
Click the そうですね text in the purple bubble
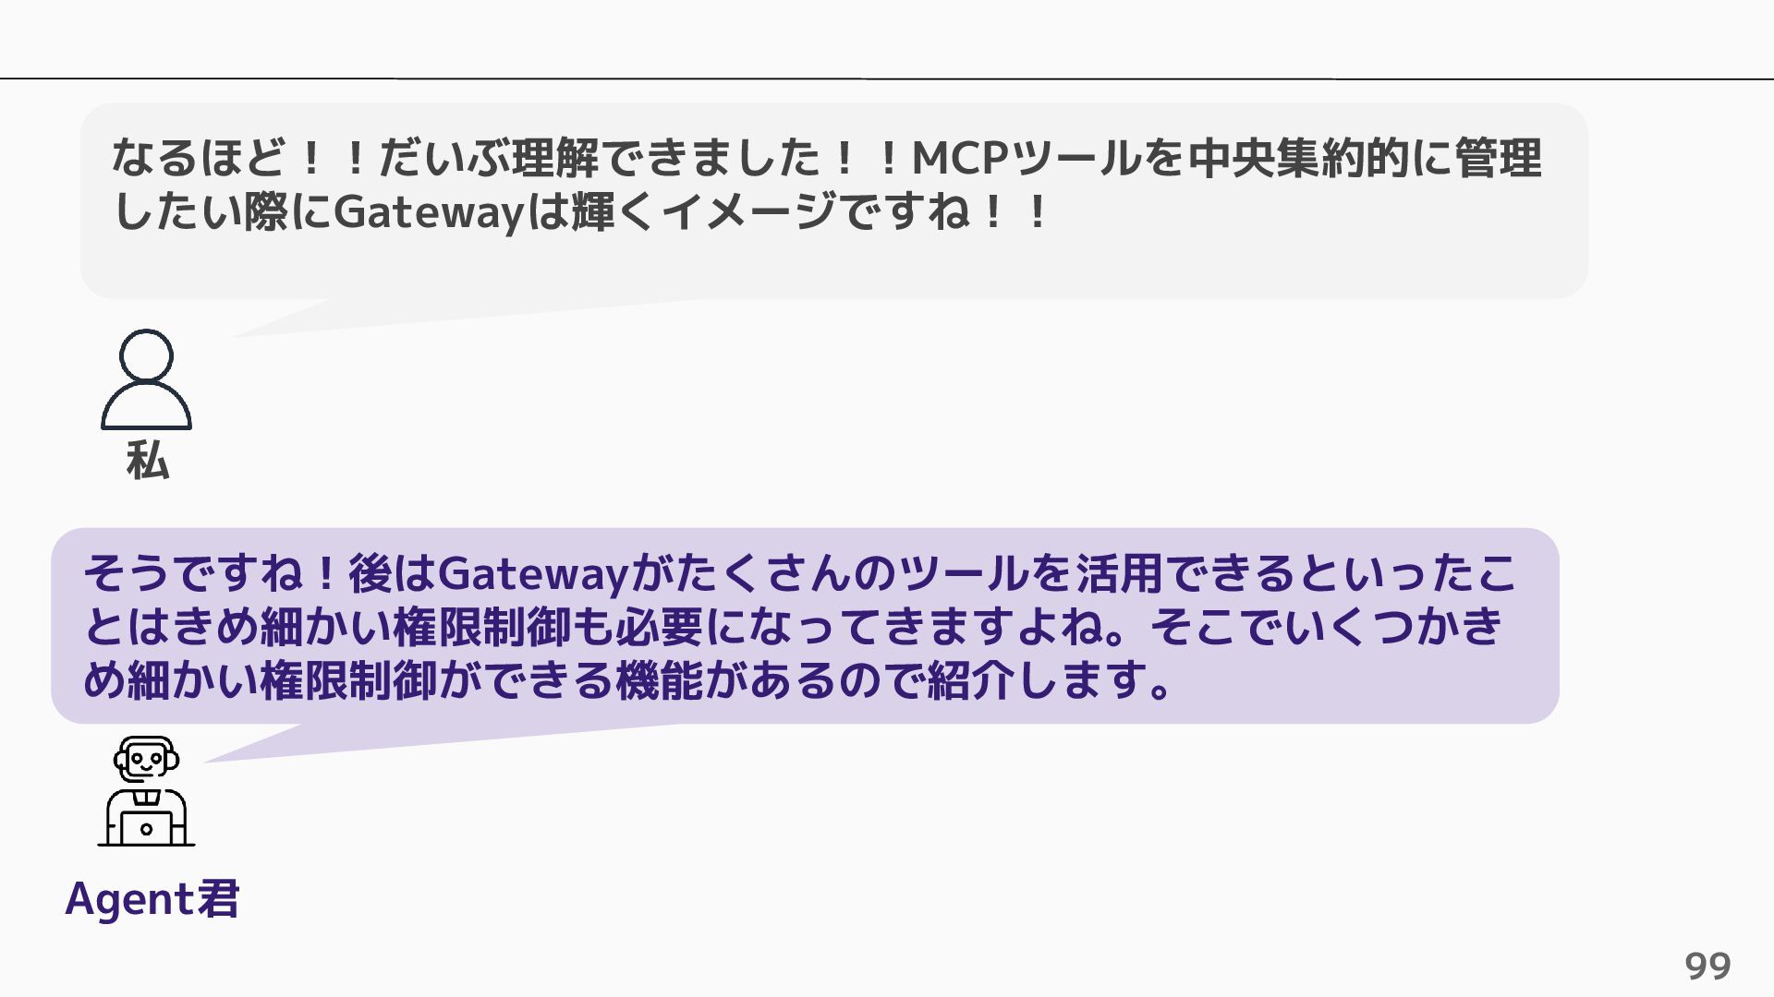[x=194, y=573]
